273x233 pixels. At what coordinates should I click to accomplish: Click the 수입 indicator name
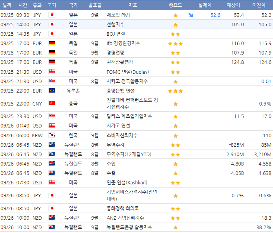[111, 164]
